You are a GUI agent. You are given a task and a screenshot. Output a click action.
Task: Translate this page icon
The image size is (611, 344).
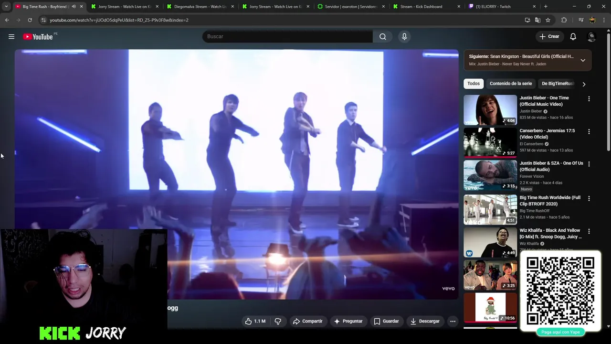tap(537, 20)
